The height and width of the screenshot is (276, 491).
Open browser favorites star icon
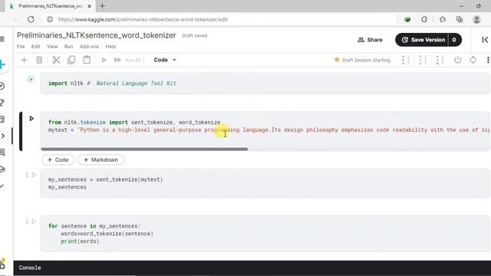click(442, 19)
